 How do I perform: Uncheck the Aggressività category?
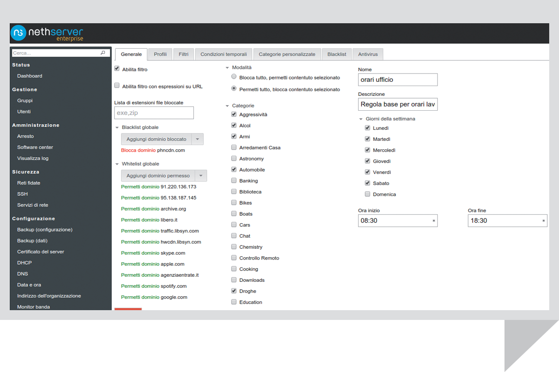[x=234, y=114]
